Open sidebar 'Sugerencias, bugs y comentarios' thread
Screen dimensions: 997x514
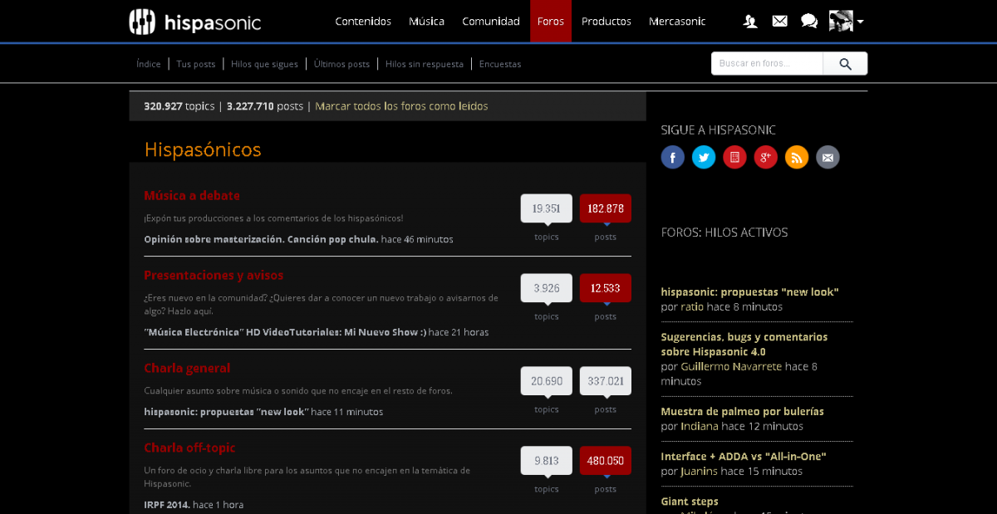click(x=744, y=345)
